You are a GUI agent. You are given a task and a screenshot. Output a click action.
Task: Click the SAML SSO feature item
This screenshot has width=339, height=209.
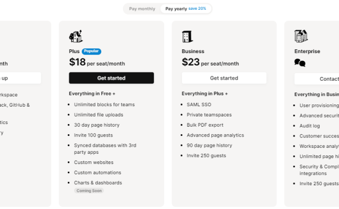199,104
